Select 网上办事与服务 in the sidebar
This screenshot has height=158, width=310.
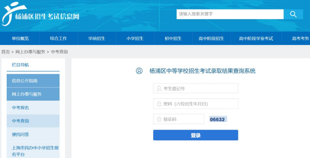pyautogui.click(x=33, y=94)
